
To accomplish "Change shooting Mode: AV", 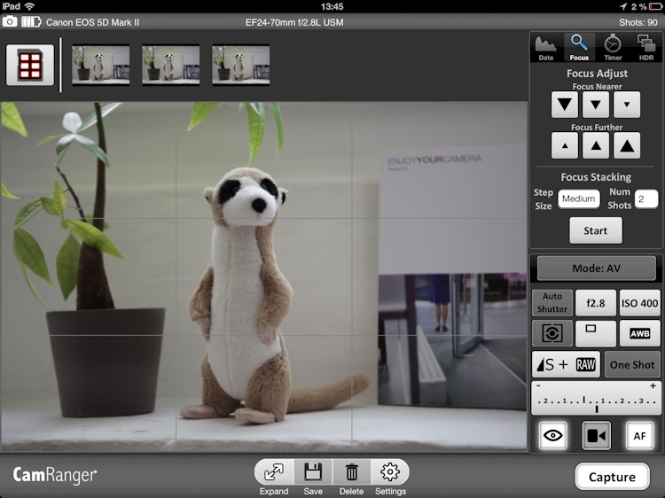I will pyautogui.click(x=597, y=268).
